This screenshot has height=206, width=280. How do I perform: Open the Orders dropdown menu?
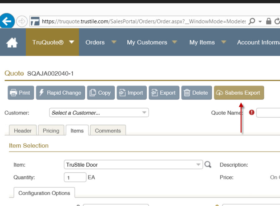[100, 42]
